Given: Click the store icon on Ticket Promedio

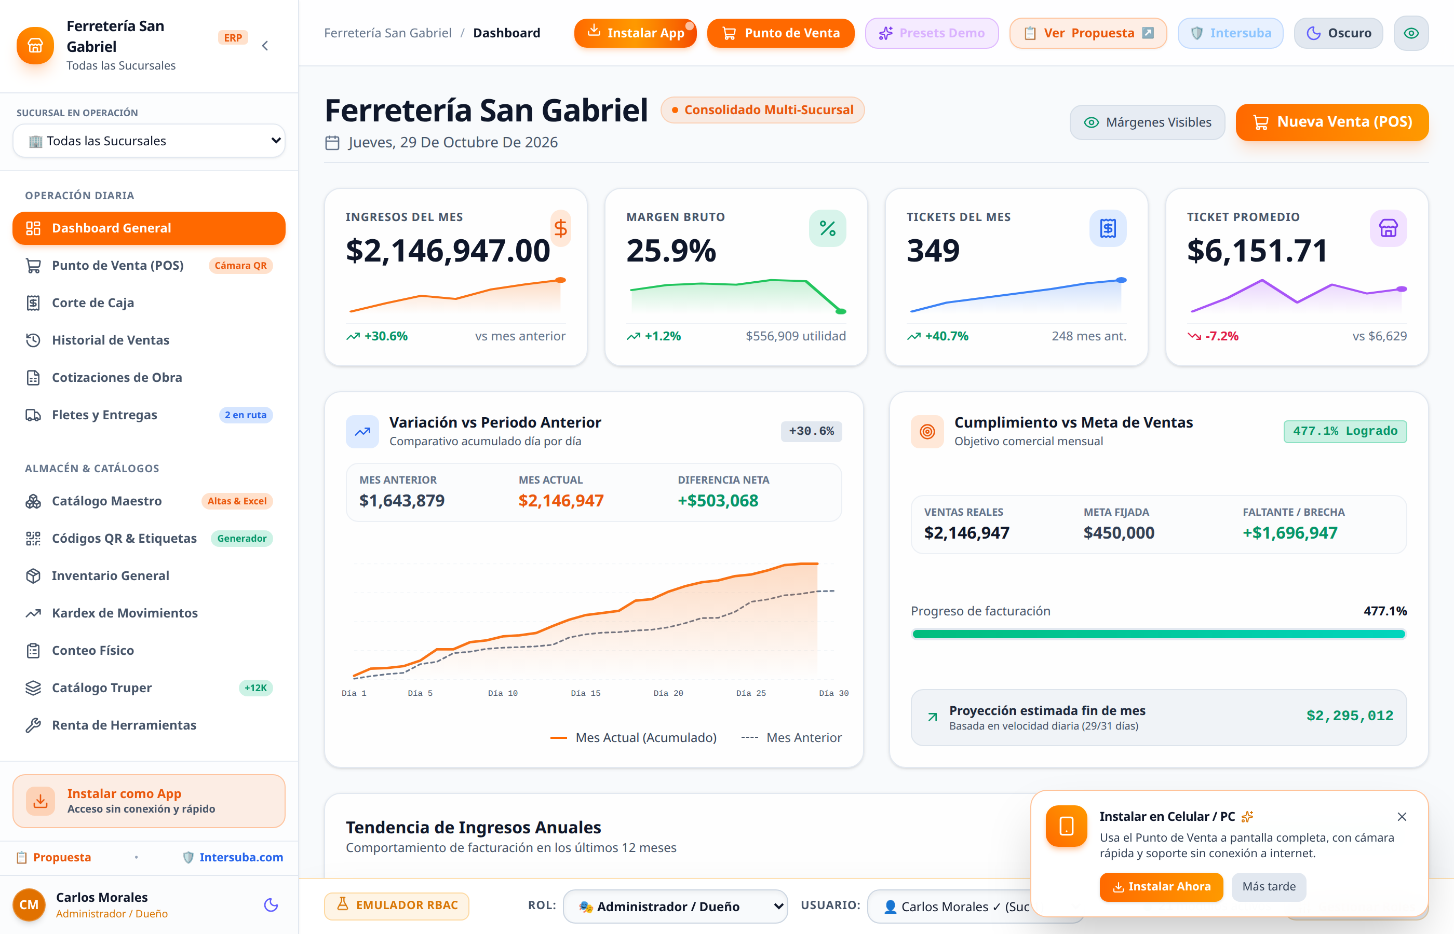Looking at the screenshot, I should pyautogui.click(x=1388, y=229).
